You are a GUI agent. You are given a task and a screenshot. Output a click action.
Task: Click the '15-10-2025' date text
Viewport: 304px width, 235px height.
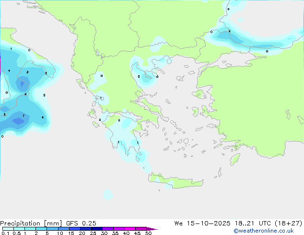coord(209,223)
